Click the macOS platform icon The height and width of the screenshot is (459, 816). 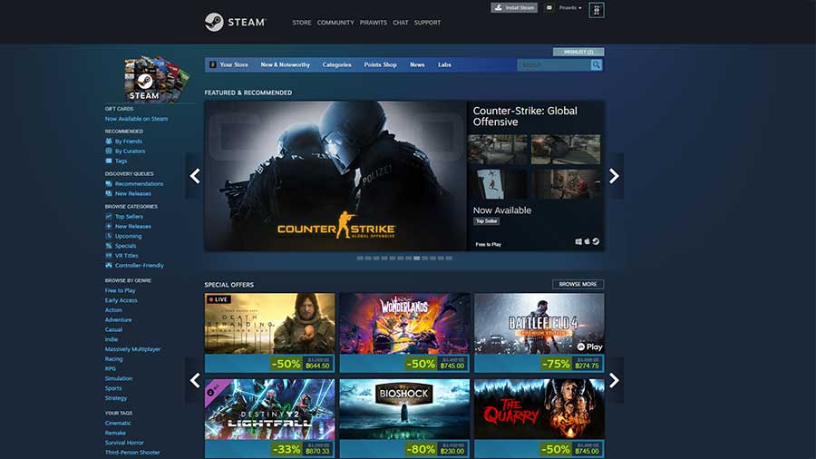[x=587, y=241]
